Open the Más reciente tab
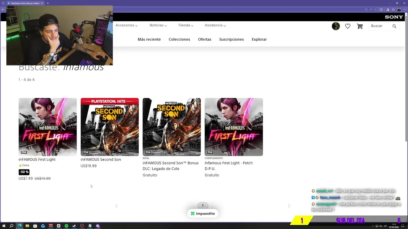This screenshot has width=408, height=229. point(149,39)
